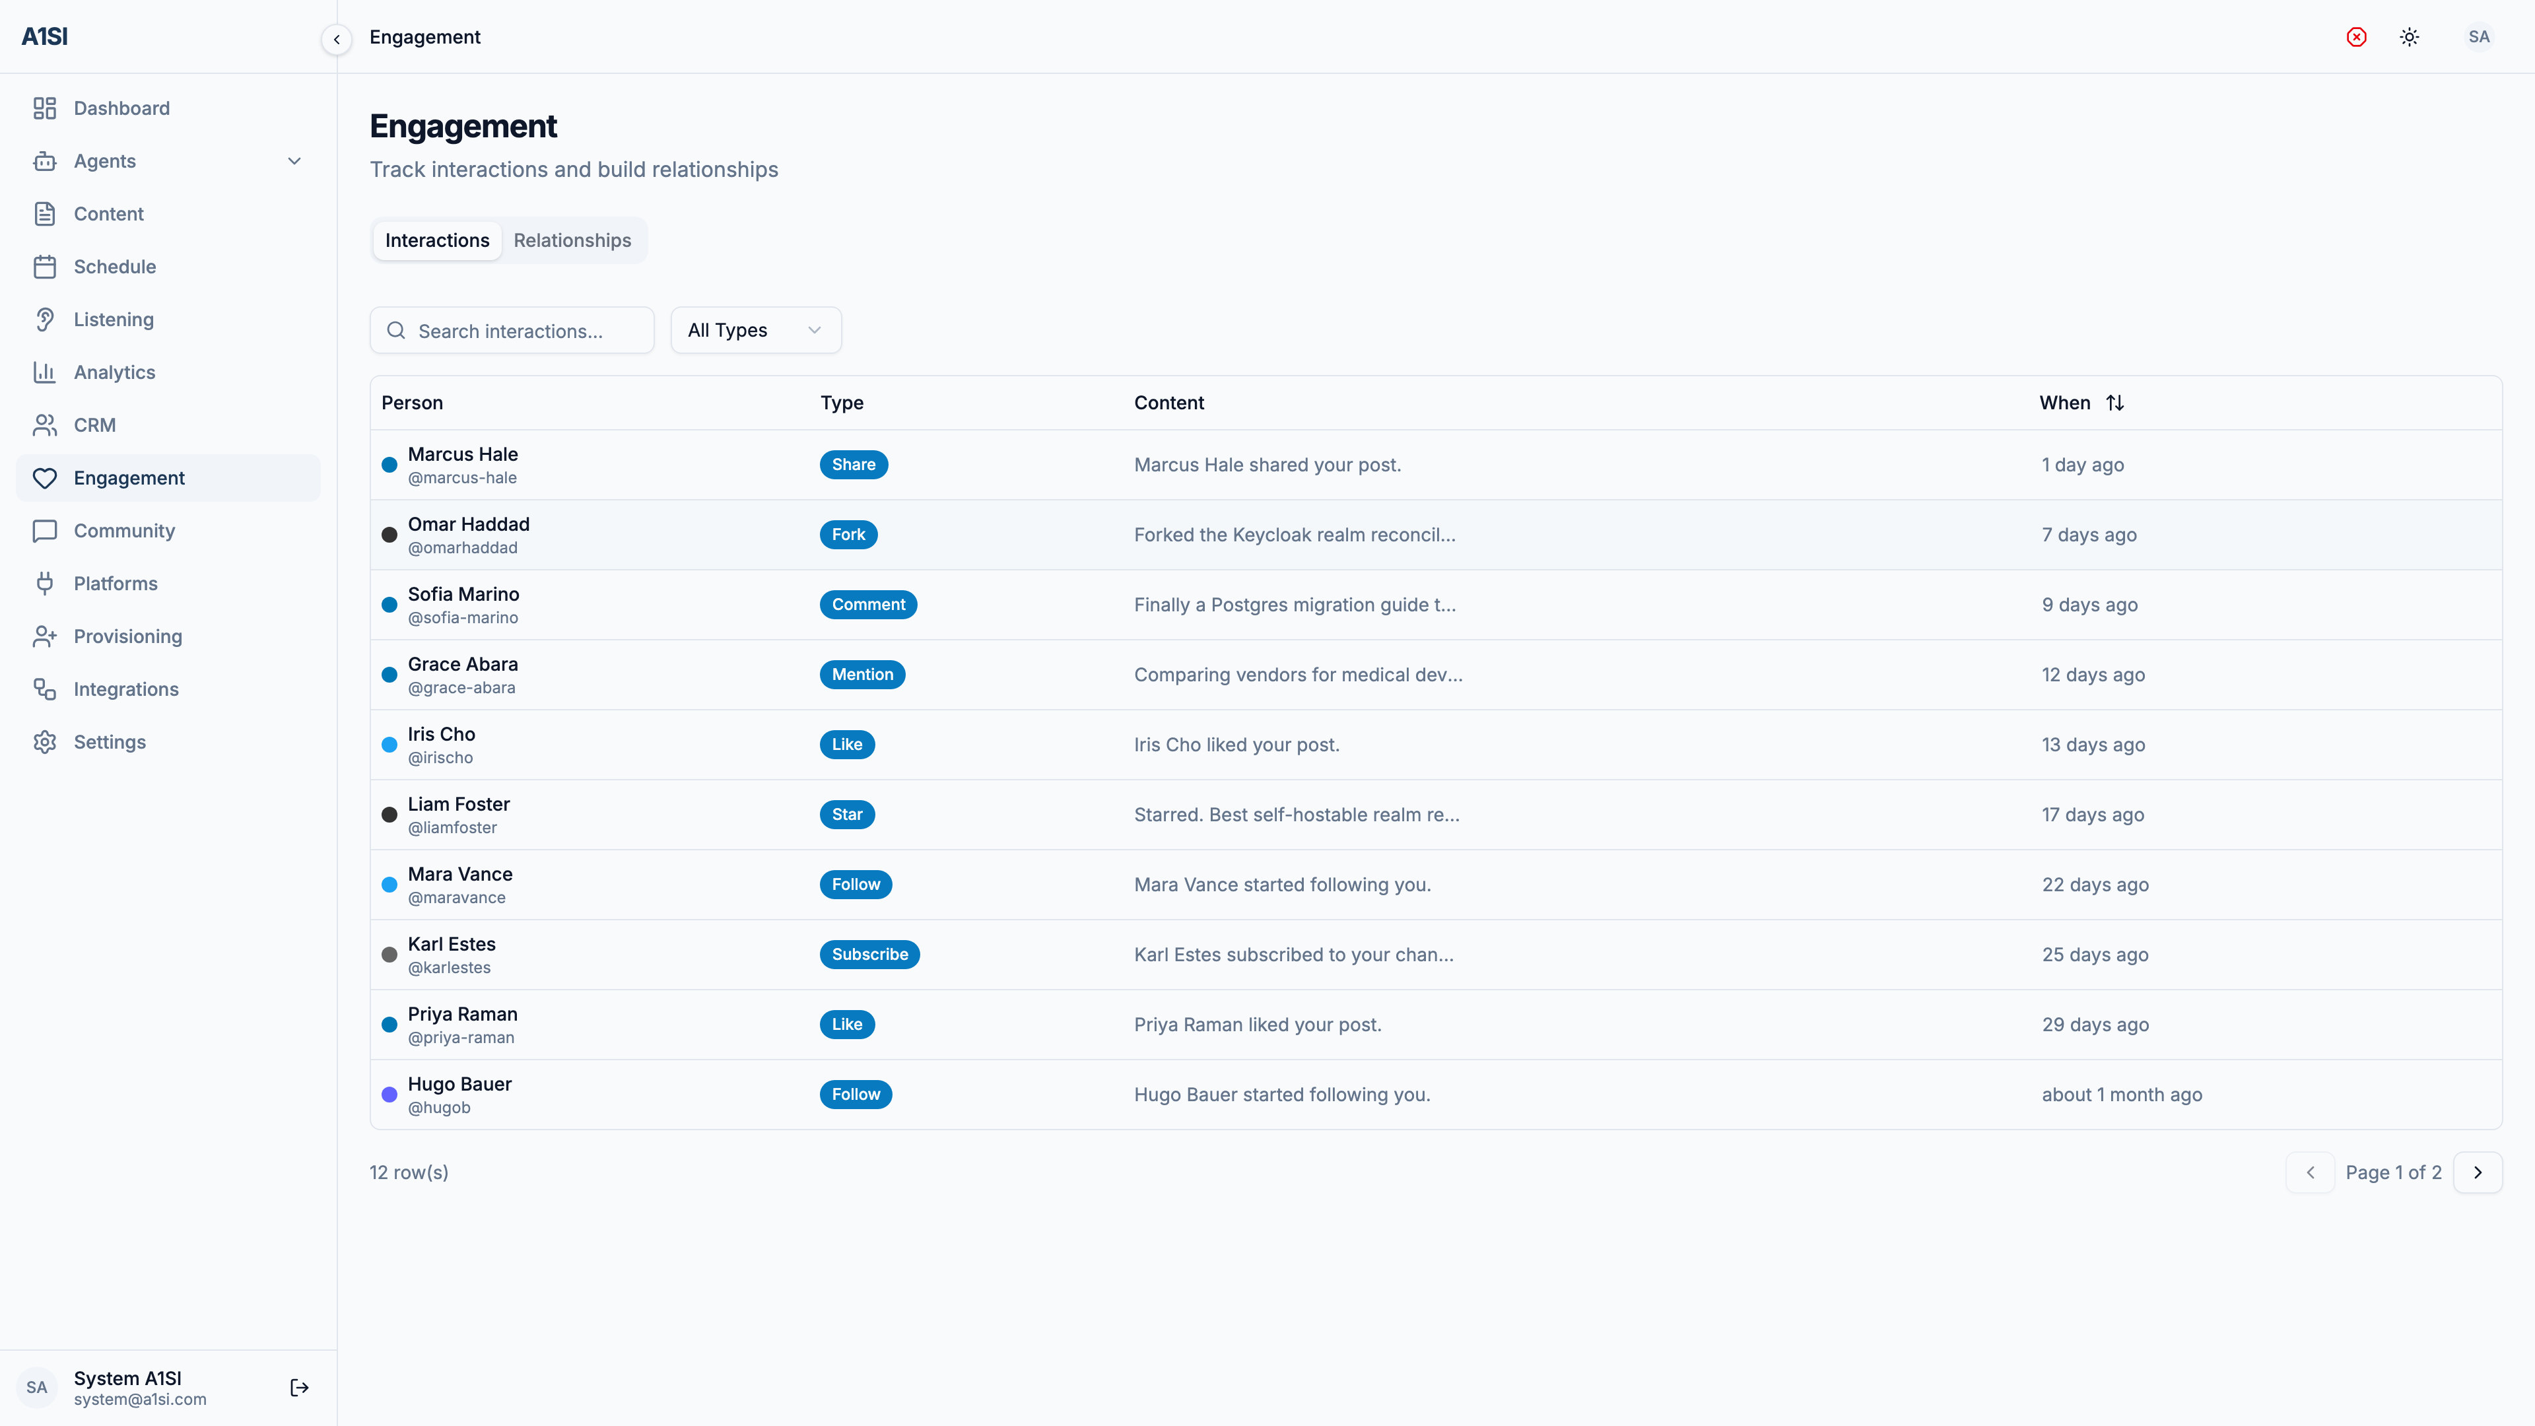Click 'Finally a Postgres migration guide t...' text

(1295, 604)
